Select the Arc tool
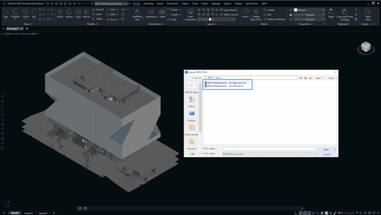The image size is (381, 215). (x=34, y=13)
